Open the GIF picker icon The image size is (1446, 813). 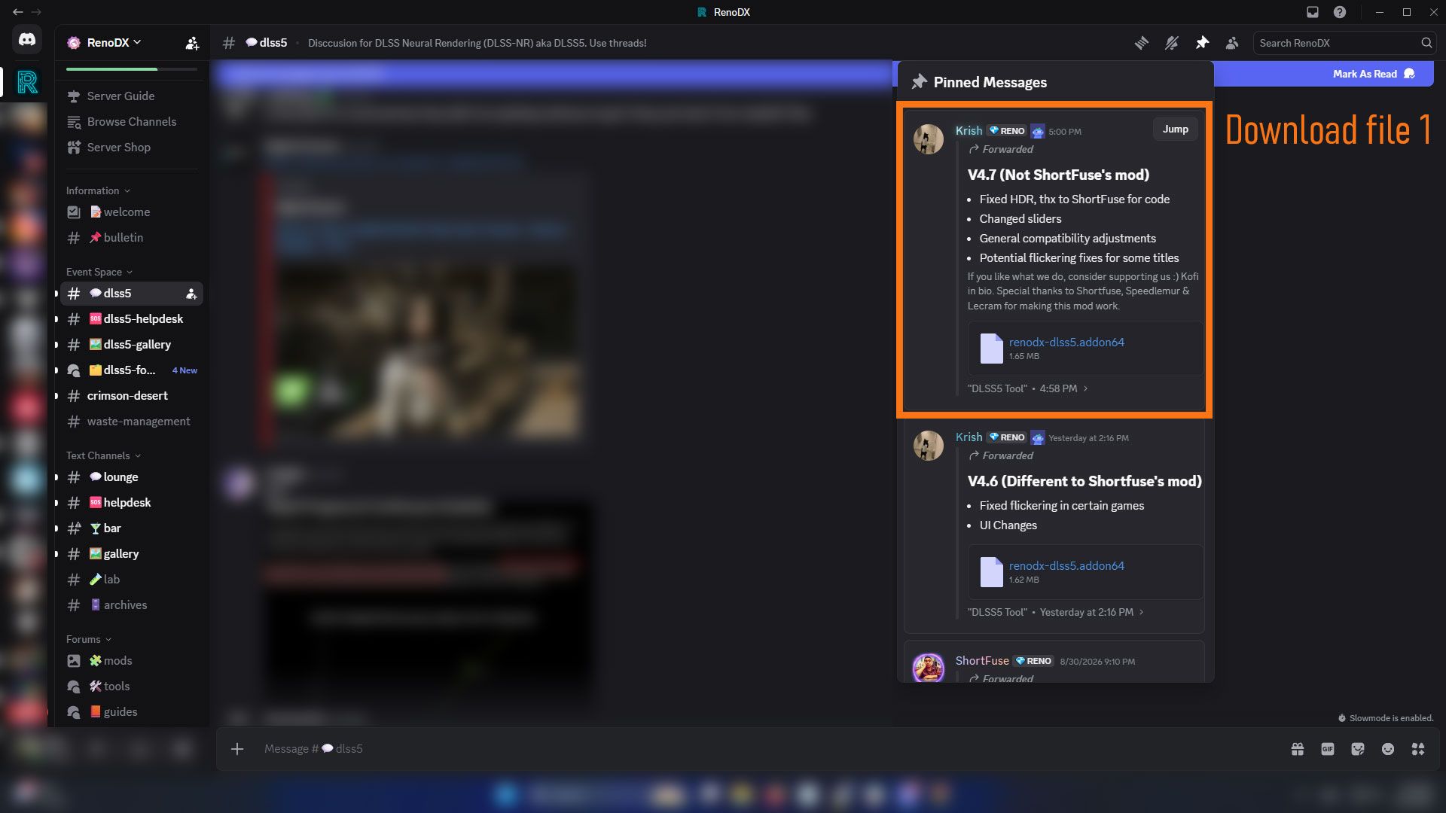(x=1328, y=749)
